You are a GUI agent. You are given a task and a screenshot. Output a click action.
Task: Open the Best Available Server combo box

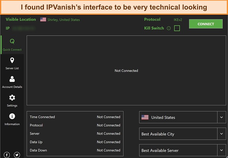183,150
